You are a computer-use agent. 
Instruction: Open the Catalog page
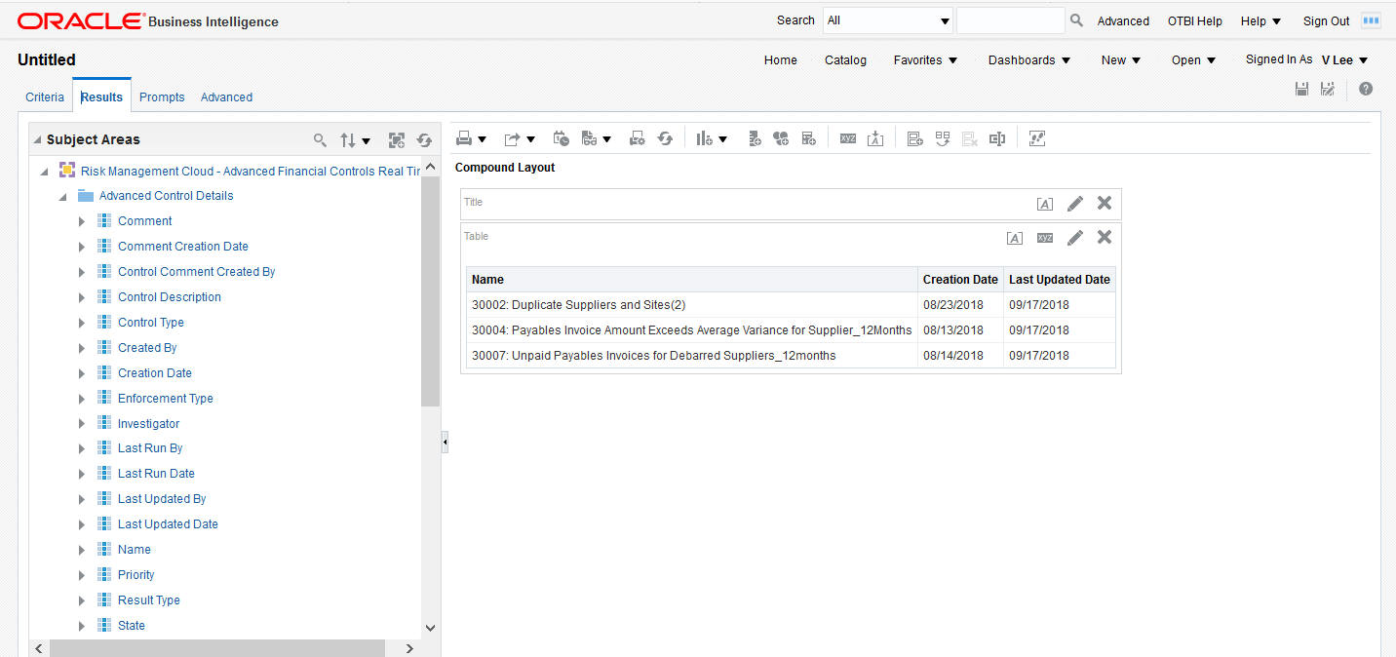(x=844, y=60)
